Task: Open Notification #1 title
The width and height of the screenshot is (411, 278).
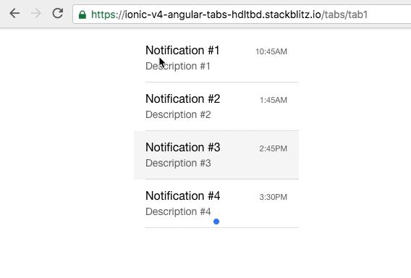Action: 182,50
